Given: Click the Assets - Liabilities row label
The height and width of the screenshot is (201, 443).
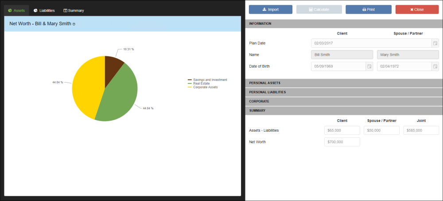Looking at the screenshot, I should pyautogui.click(x=264, y=130).
